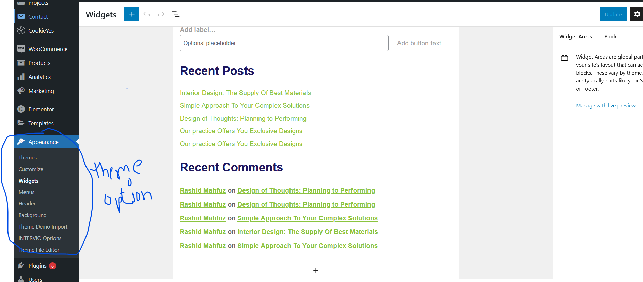
Task: Click the Marketing megaphone icon
Action: point(21,91)
